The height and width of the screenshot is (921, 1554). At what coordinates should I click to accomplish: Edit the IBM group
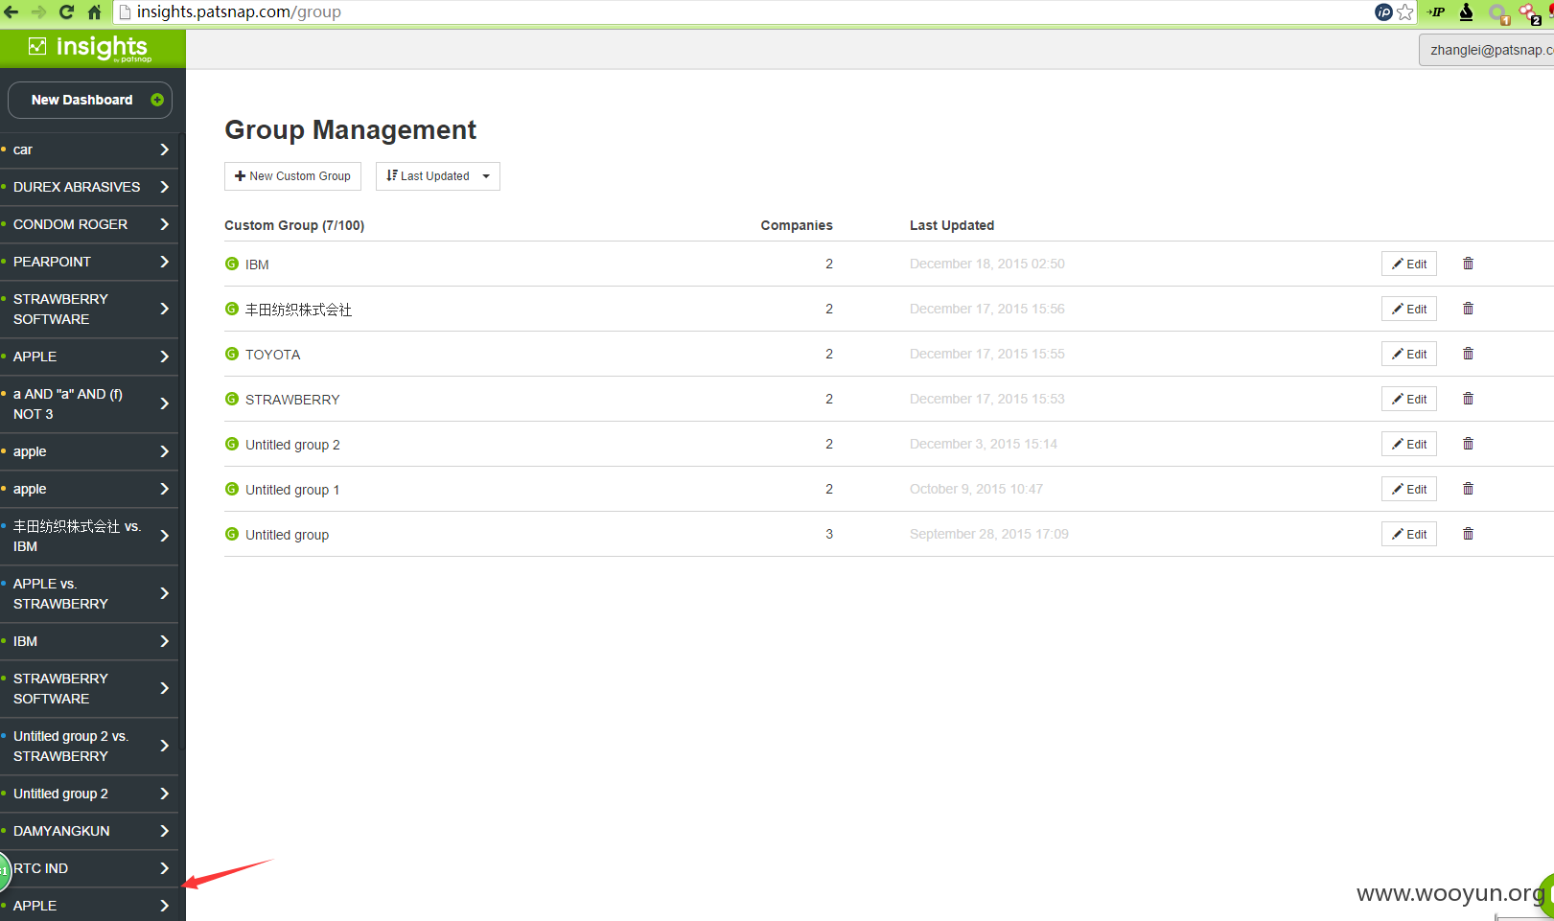[x=1409, y=264]
